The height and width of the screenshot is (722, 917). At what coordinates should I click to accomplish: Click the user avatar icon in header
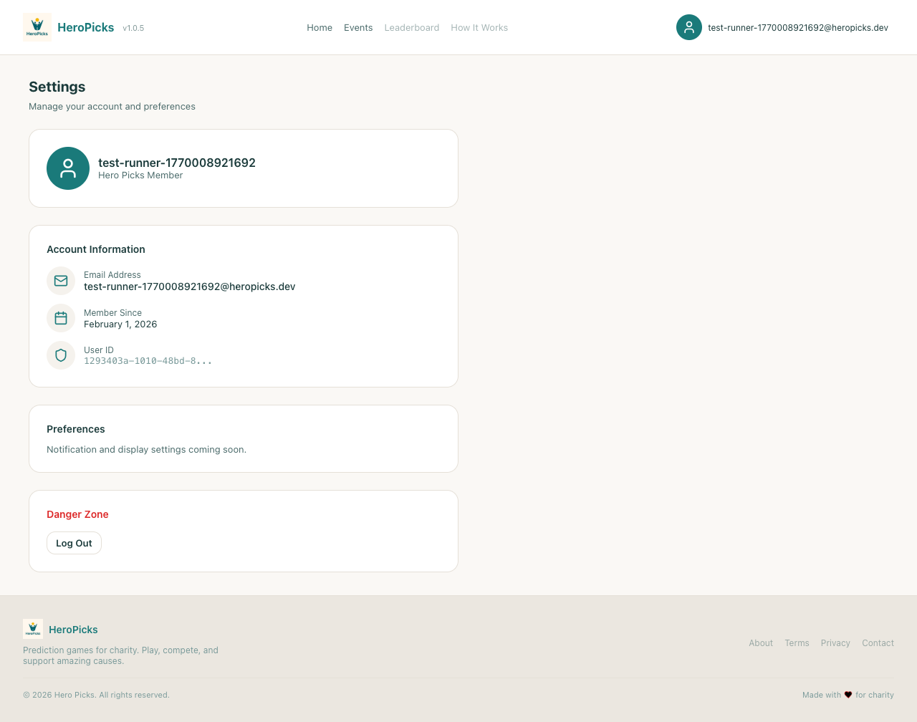688,27
